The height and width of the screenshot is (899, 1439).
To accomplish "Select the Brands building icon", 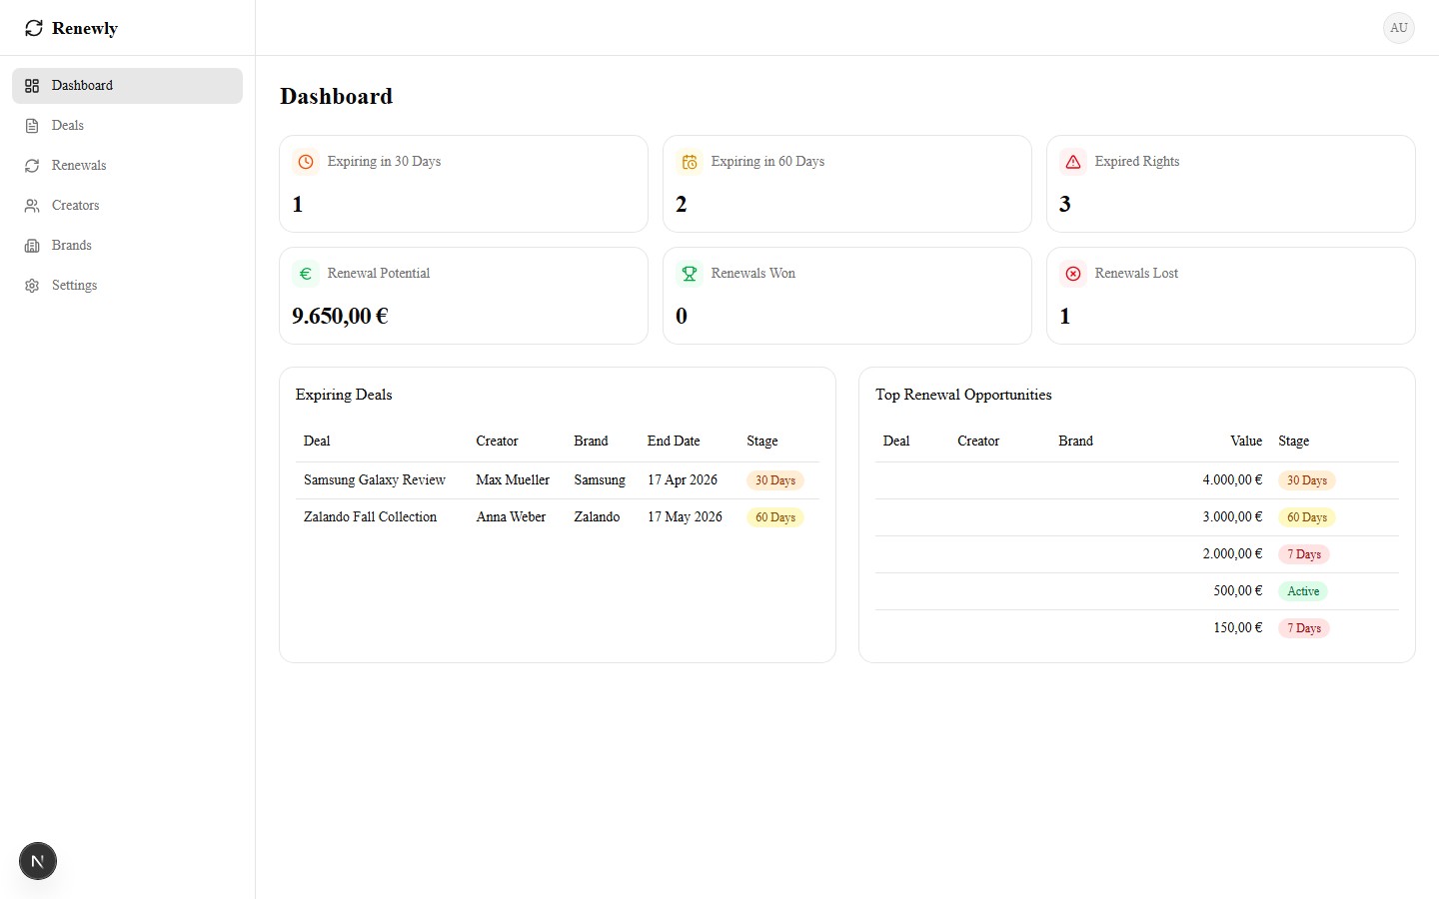I will tap(31, 245).
